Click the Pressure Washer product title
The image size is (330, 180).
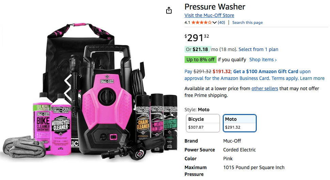[x=215, y=6]
